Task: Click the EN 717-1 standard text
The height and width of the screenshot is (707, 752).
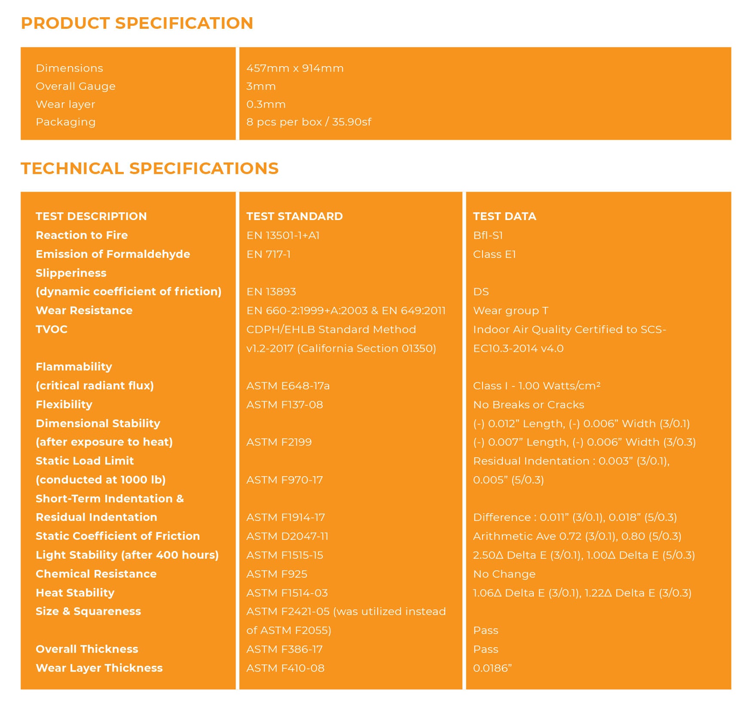Action: (269, 254)
